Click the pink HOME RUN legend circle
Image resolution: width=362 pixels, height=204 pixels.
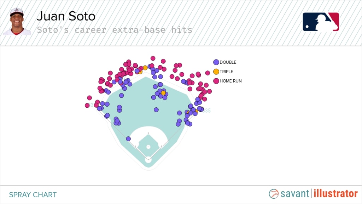coord(216,81)
